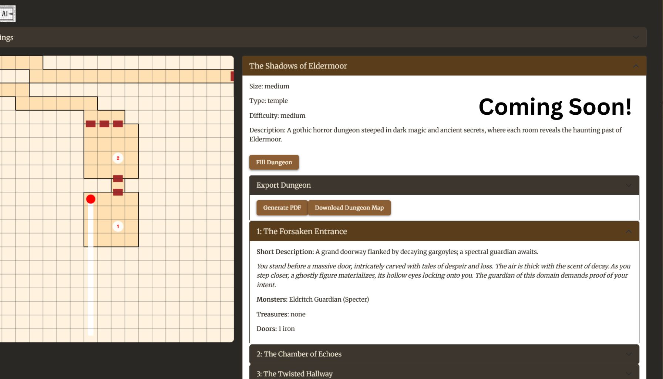Select the door marker on room 2's bottom wall
The height and width of the screenshot is (379, 663).
(118, 178)
